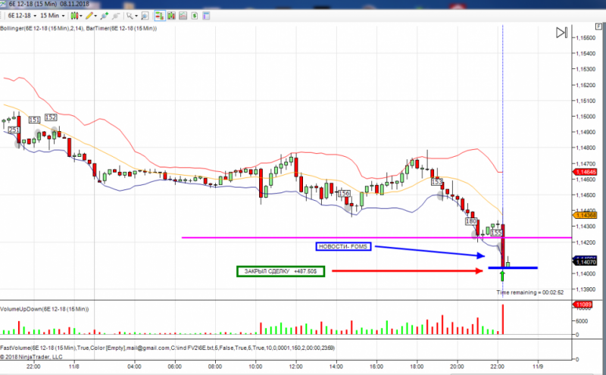Click the 180 bar label
The height and width of the screenshot is (375, 606).
pos(470,221)
